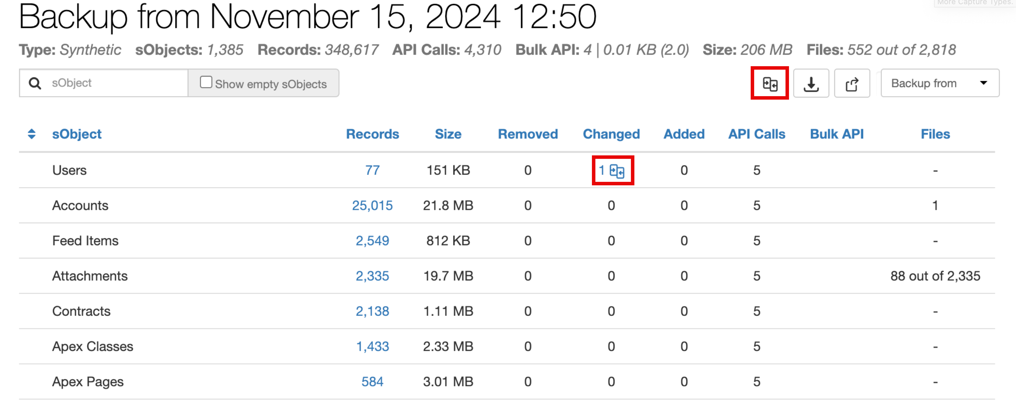Click the Accounts row label
Image resolution: width=1016 pixels, height=402 pixels.
coord(80,205)
